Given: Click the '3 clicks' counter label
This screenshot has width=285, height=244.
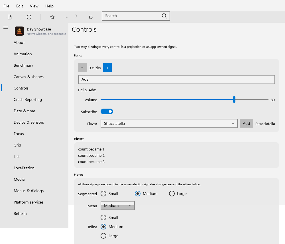Looking at the screenshot, I should click(x=95, y=68).
